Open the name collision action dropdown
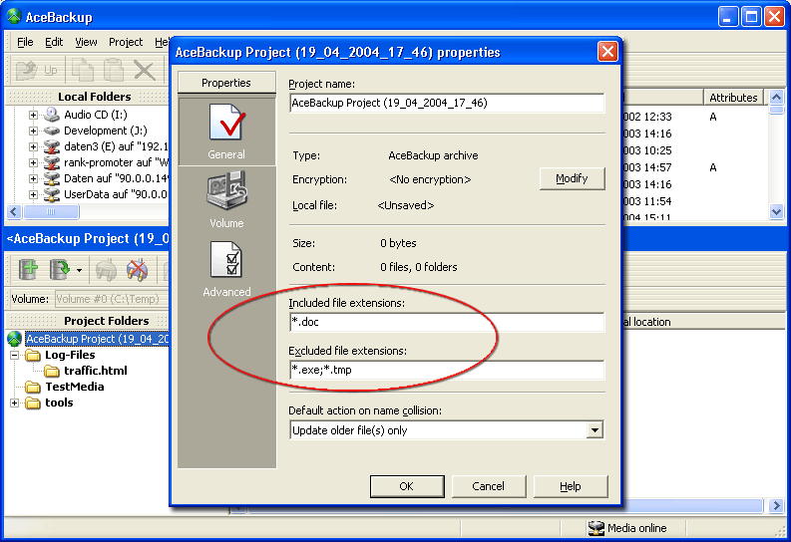Viewport: 791px width, 542px height. coord(594,430)
